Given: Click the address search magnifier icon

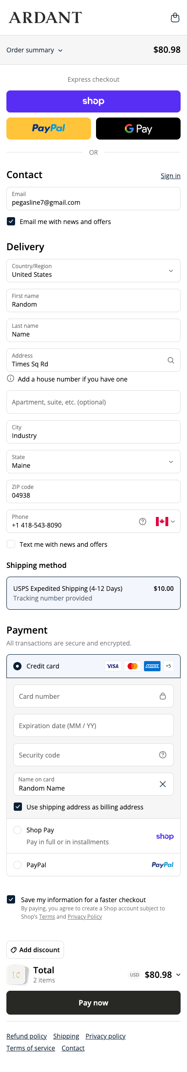Looking at the screenshot, I should pos(171,360).
